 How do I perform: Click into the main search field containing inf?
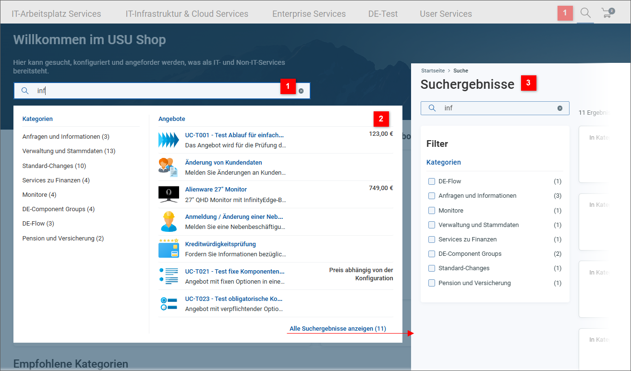pyautogui.click(x=158, y=91)
